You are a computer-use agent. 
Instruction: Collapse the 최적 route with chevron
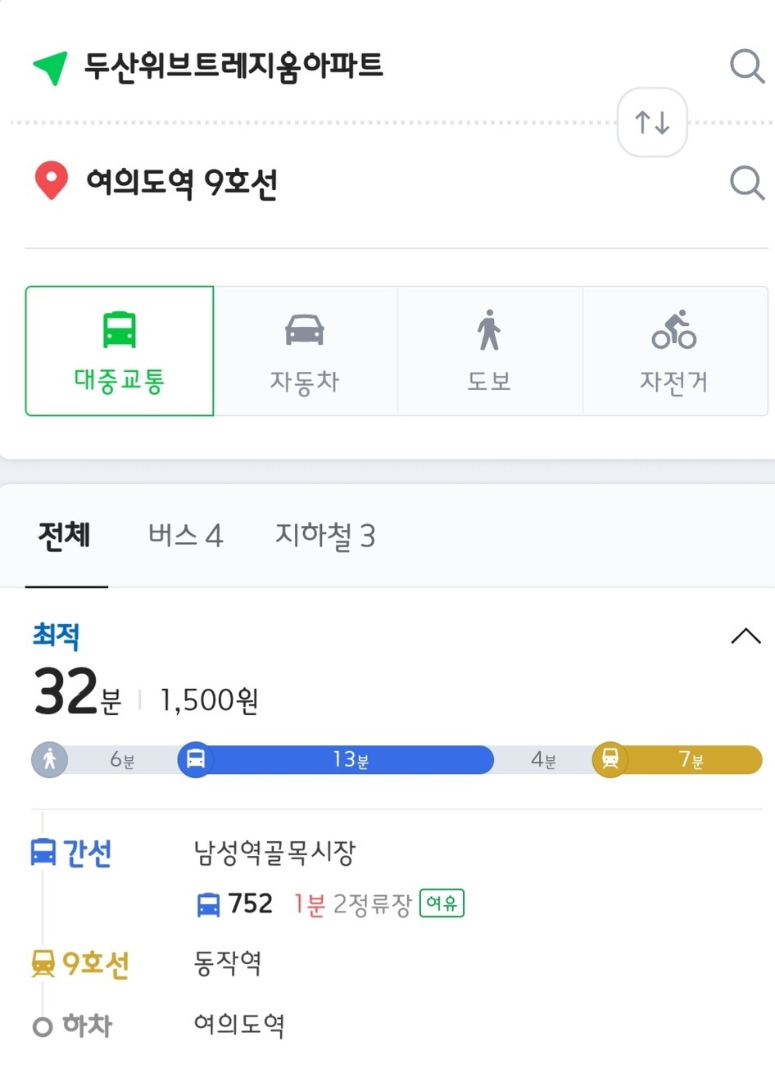[746, 636]
